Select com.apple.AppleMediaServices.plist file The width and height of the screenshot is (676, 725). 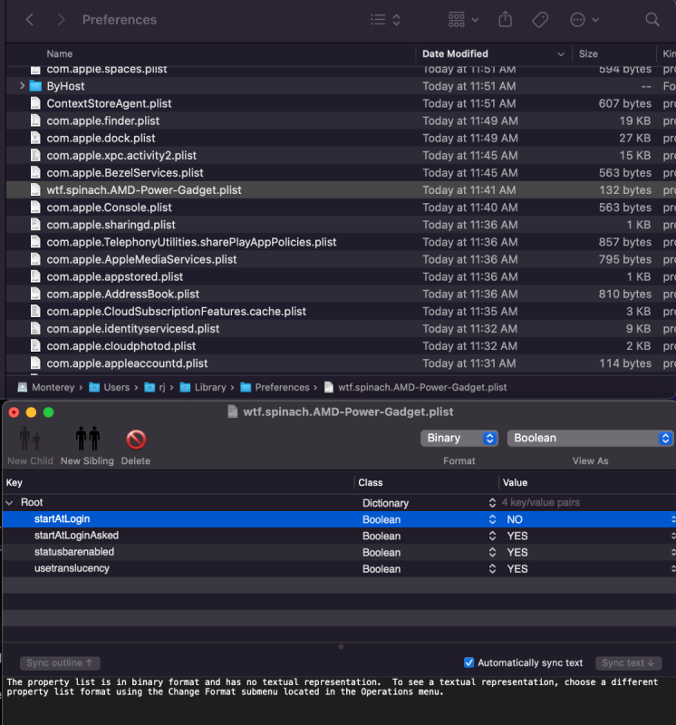tap(141, 259)
